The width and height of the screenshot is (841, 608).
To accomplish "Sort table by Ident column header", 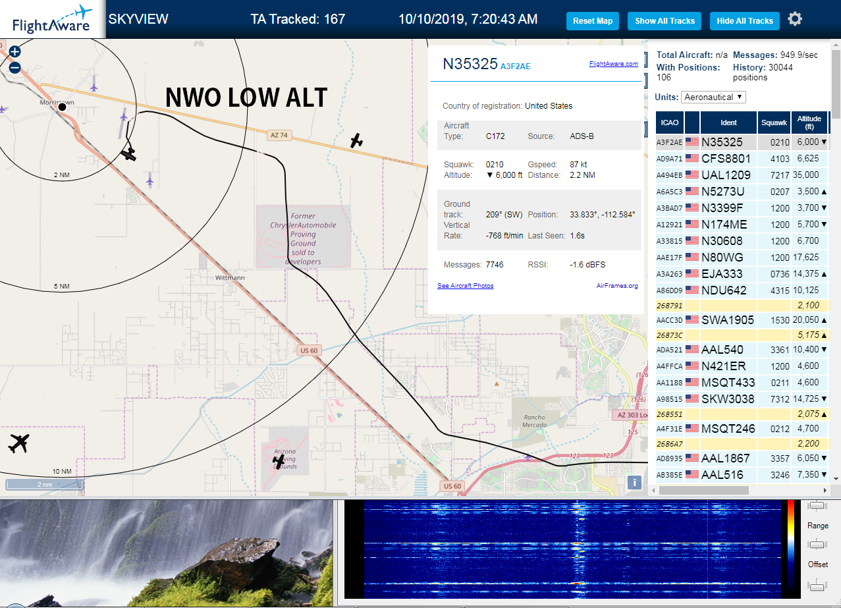I will coord(728,123).
